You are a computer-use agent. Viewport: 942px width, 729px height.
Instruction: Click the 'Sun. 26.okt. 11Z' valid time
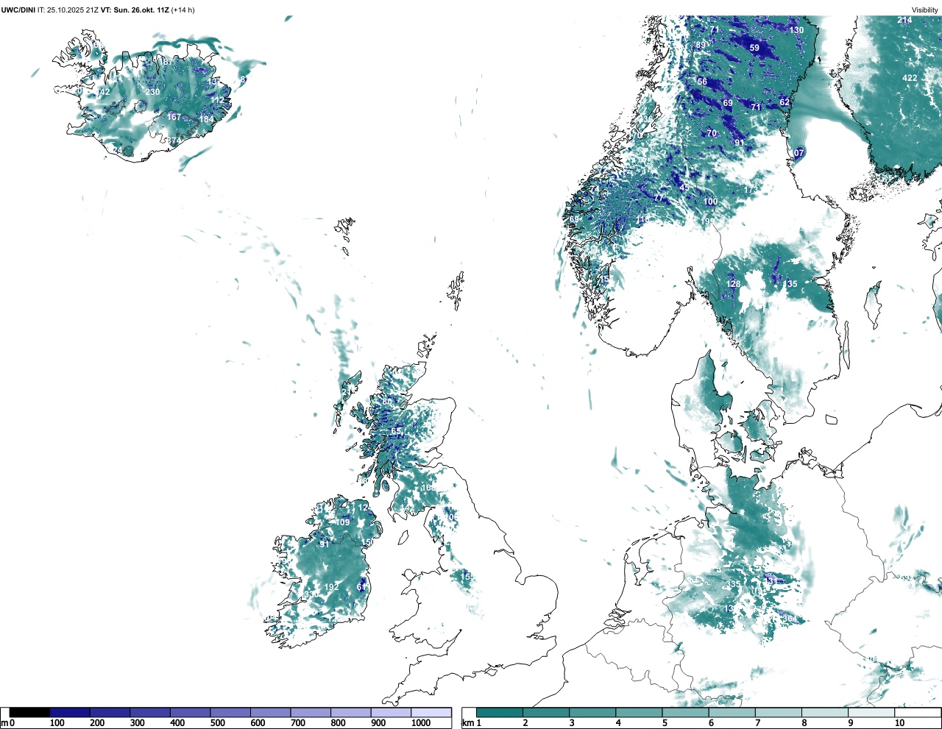coord(141,10)
